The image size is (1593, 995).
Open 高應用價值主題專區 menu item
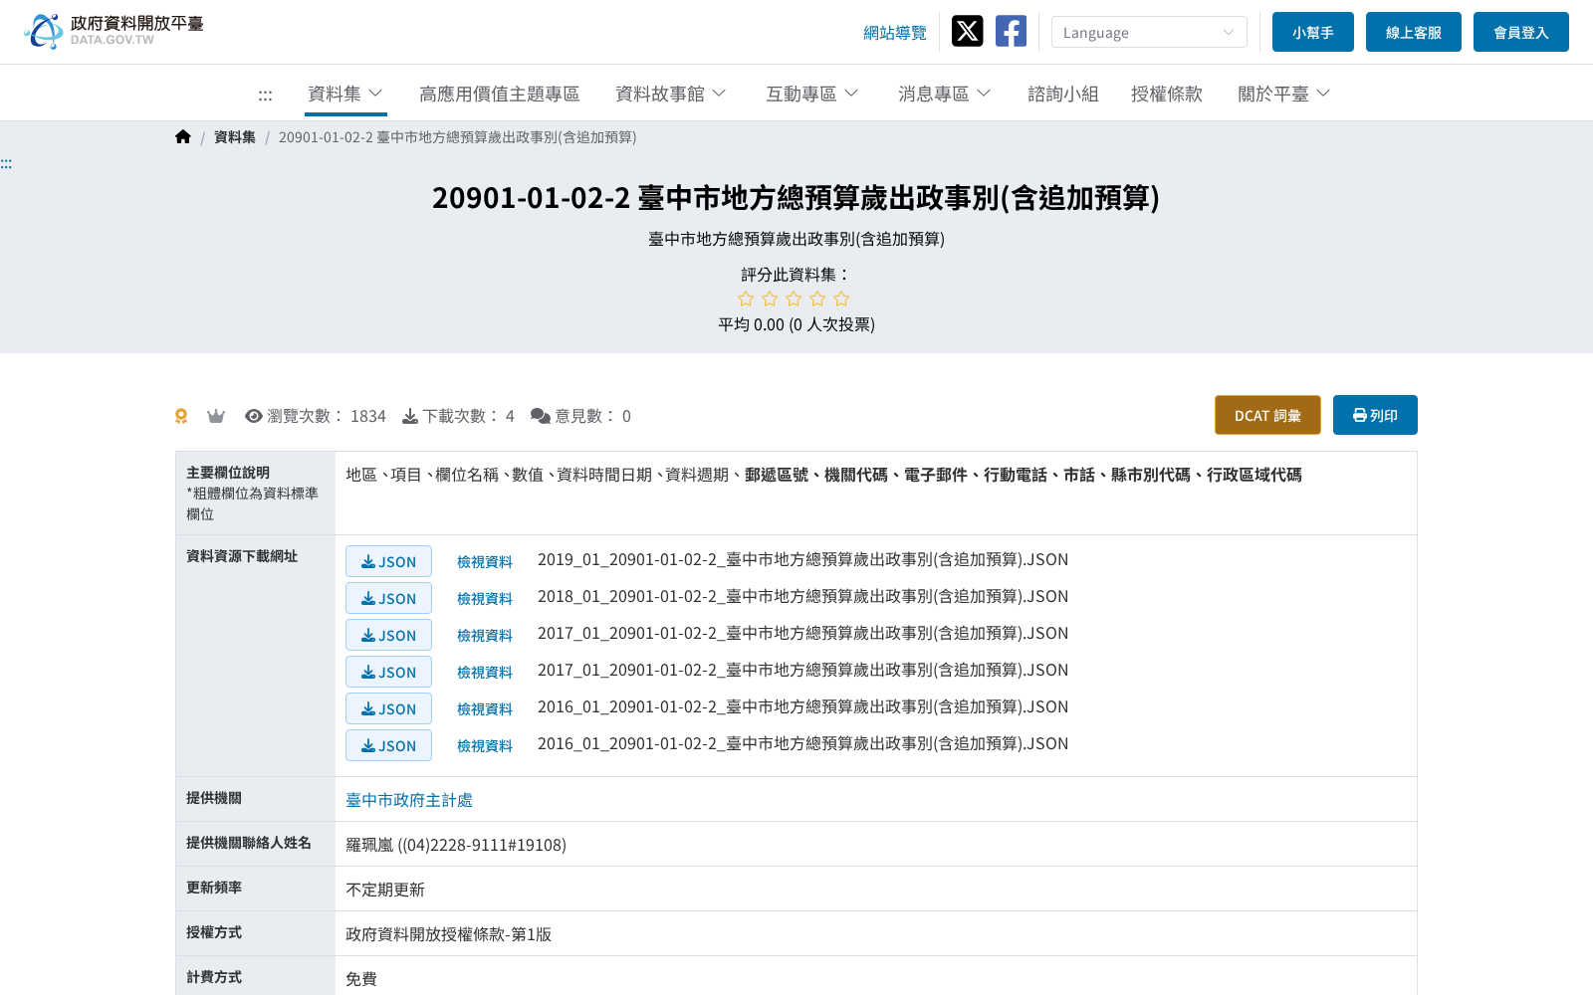point(500,94)
